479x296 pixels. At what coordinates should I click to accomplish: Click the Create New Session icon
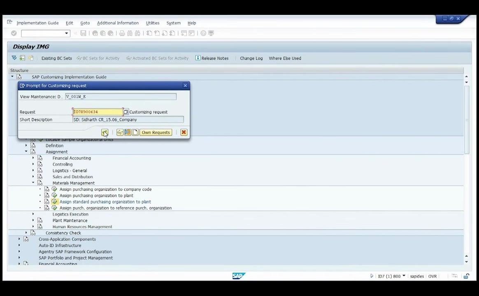184,33
